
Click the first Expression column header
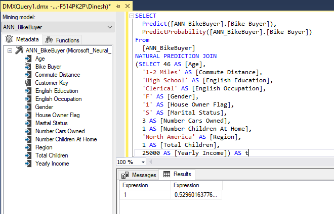[x=145, y=185]
